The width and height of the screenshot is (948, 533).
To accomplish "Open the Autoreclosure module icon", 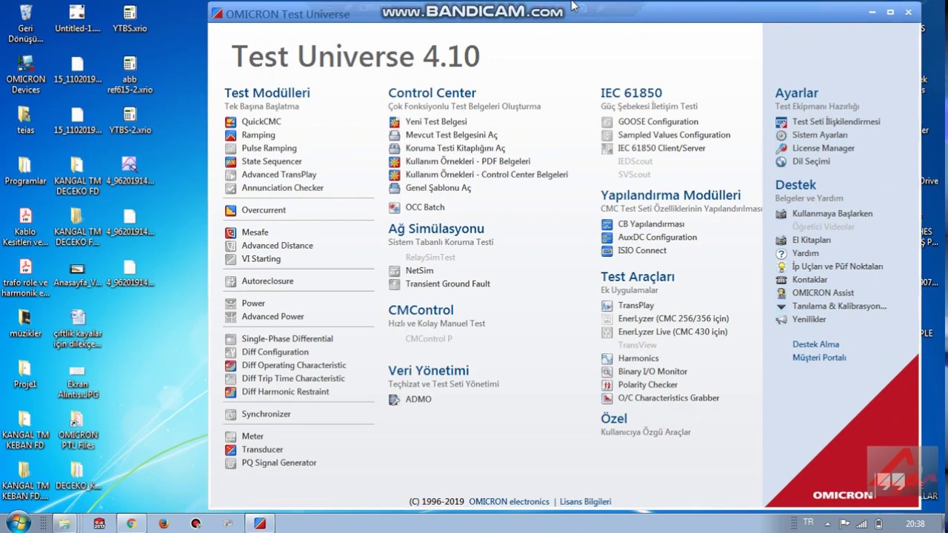I will (x=230, y=281).
